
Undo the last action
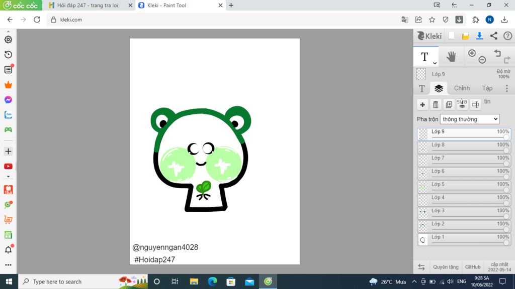tap(497, 53)
